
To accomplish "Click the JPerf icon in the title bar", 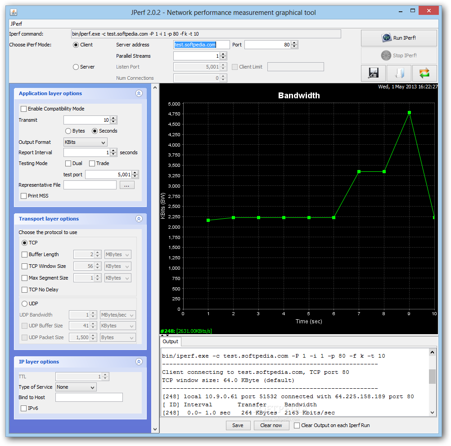I will pos(13,12).
